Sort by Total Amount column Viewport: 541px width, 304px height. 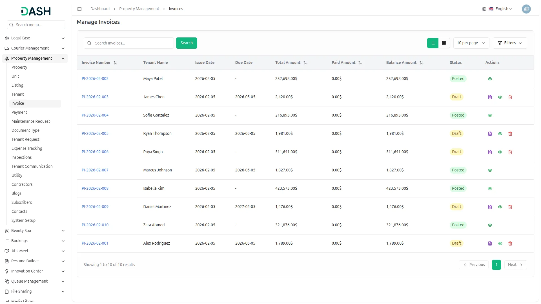point(305,63)
